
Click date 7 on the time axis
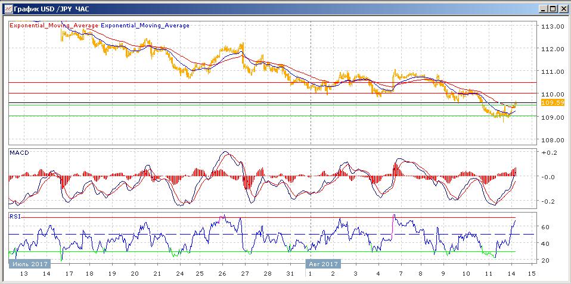(x=401, y=274)
